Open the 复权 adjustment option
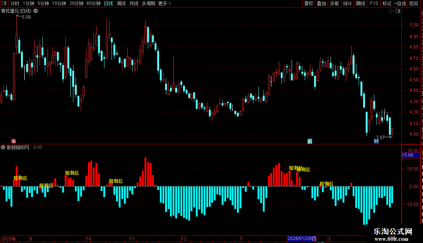 point(308,3)
